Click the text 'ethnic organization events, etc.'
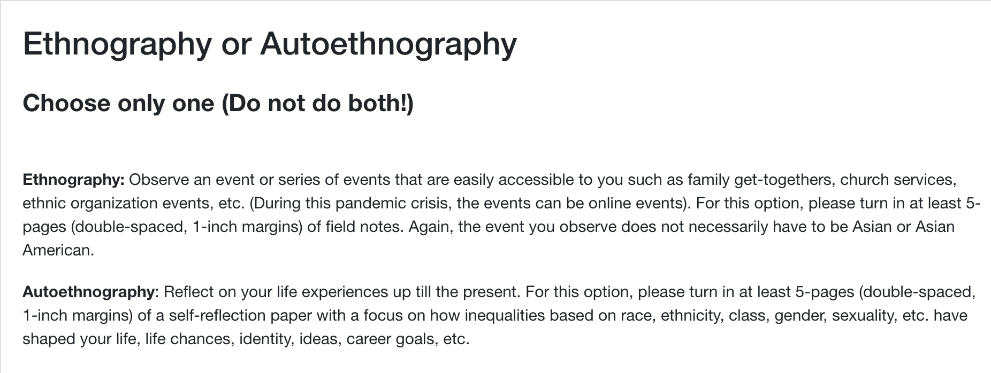The height and width of the screenshot is (373, 991). (134, 203)
